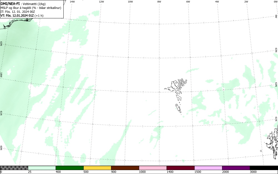The height and width of the screenshot is (174, 278).
Task: Click the "8W" longitude label
Action: (x=159, y=2)
